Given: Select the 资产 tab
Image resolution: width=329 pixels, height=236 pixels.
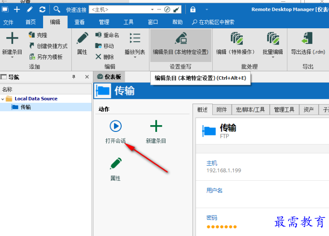Looking at the screenshot, I should click(309, 110).
